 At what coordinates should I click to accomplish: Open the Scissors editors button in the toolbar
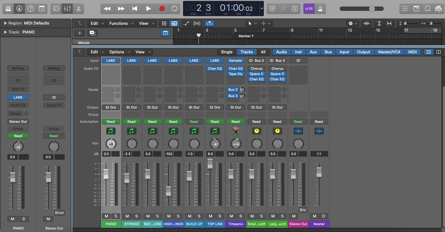(78, 8)
